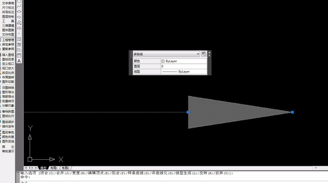Screen dimensions: 328x183
Task: Select the Text tool icon 'A'
Action: point(19,61)
